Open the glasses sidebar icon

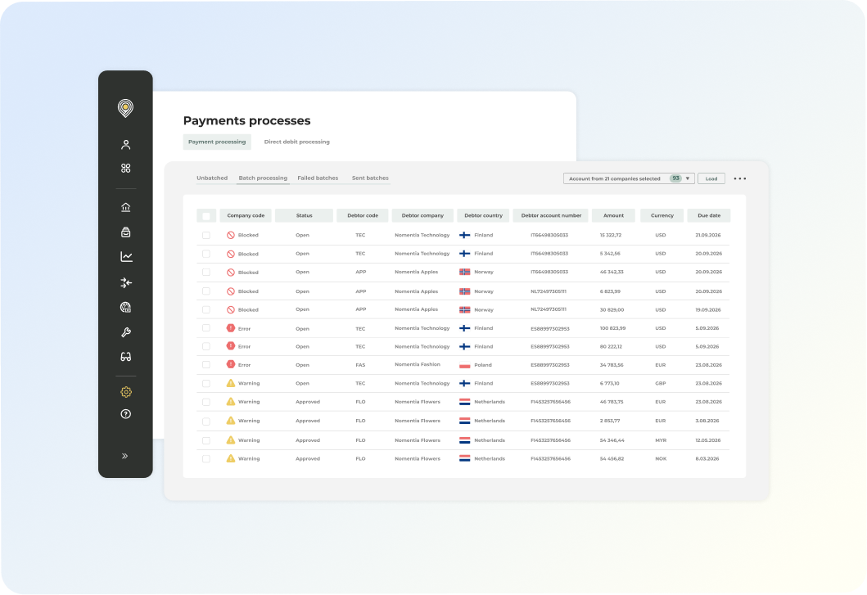[x=126, y=357]
